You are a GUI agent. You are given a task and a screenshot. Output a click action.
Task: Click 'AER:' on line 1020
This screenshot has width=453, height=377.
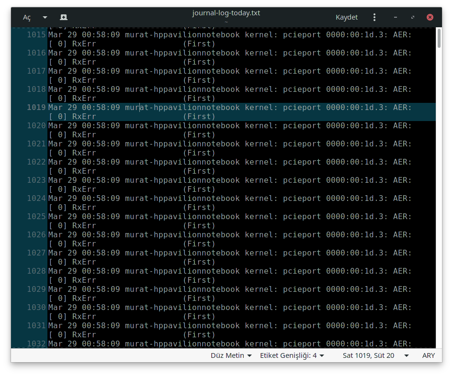[x=402, y=125]
